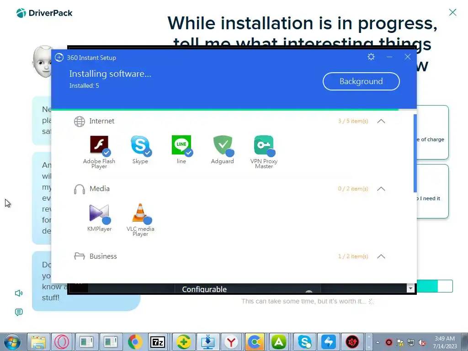
Task: Click the Adobe Flash Player icon
Action: [x=99, y=144]
